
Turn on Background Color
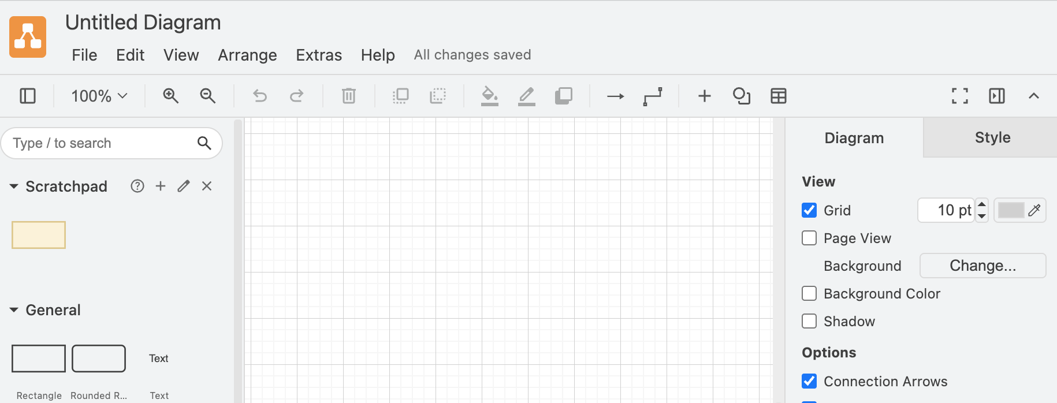click(809, 293)
